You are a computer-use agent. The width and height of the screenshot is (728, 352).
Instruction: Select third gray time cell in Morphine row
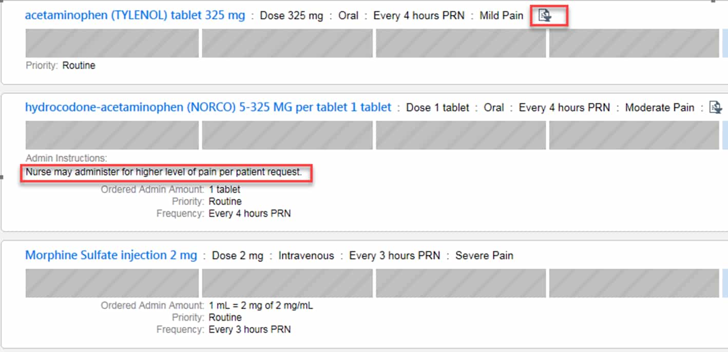461,283
